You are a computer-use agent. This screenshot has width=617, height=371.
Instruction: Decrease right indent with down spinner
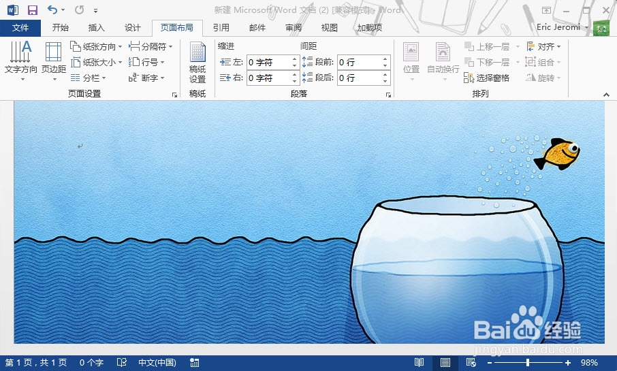tap(294, 82)
